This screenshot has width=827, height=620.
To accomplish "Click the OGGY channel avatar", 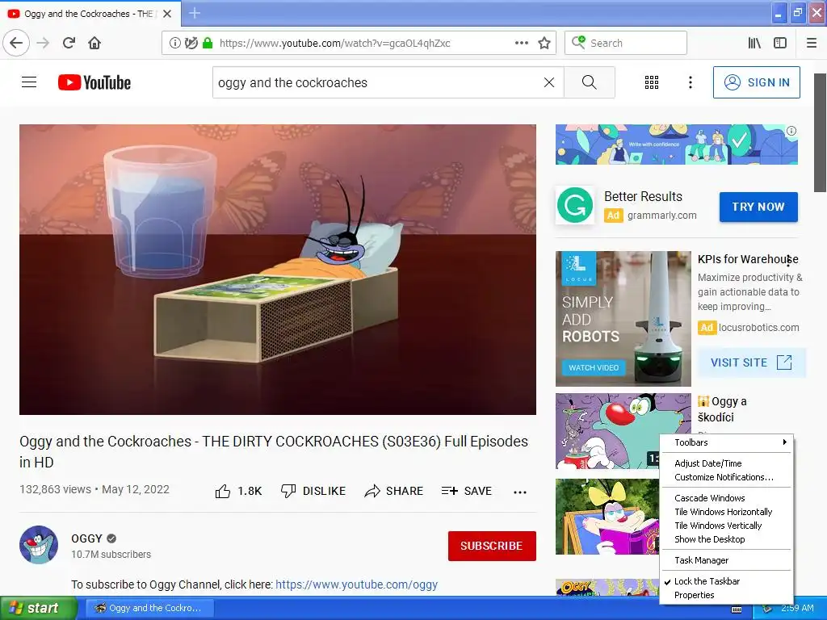I will click(x=39, y=545).
